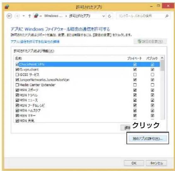
Task: Toggle MSN トラベル Public checkbox
Action: pyautogui.click(x=152, y=95)
